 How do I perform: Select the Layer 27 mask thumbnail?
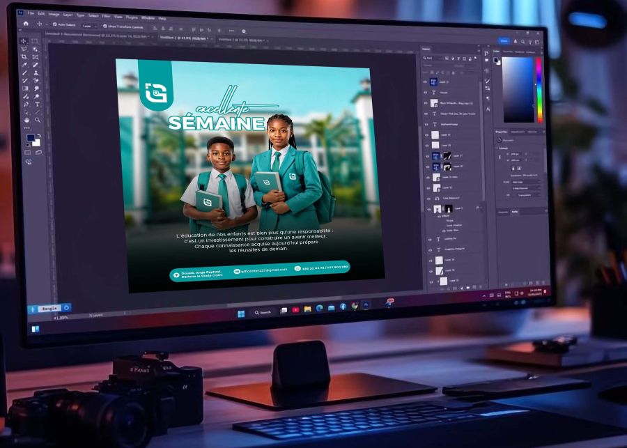pos(447,156)
